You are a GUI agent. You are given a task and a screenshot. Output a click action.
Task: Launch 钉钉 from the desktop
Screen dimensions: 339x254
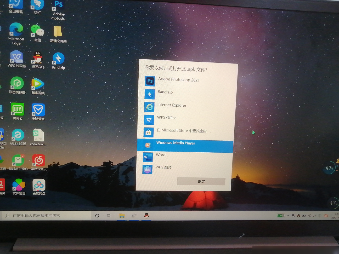(37, 7)
